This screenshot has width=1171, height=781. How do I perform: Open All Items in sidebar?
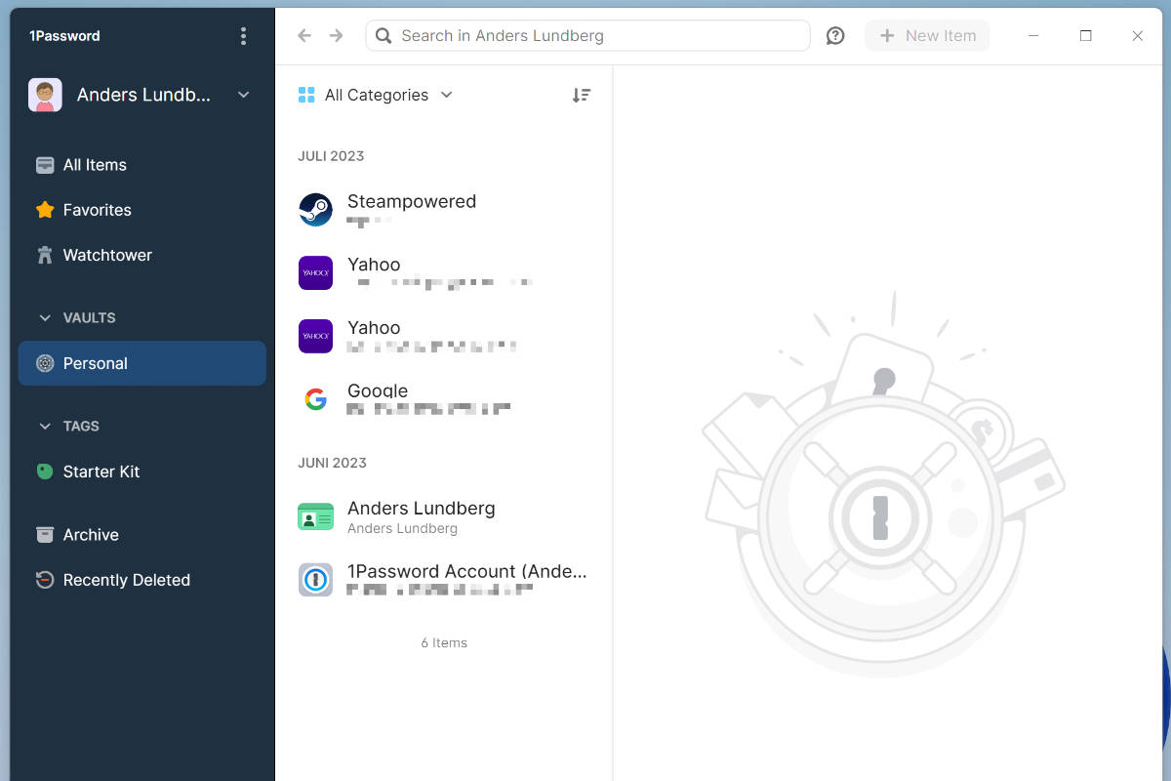point(141,165)
